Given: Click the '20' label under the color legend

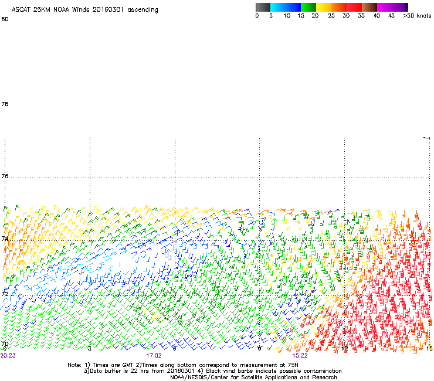Looking at the screenshot, I should coord(315,16).
